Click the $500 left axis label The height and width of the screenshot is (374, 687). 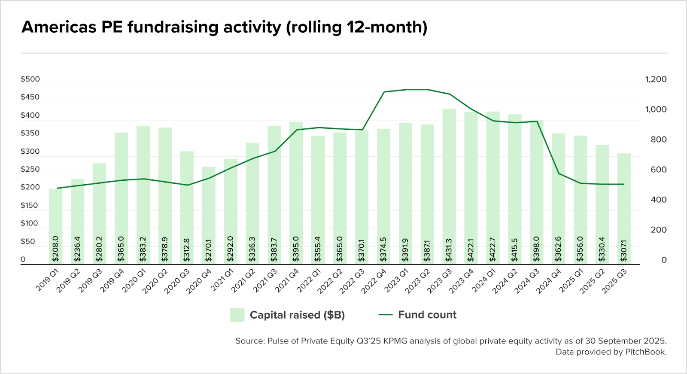click(30, 79)
